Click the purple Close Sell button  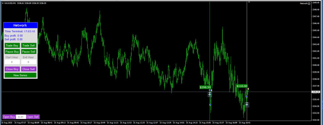[29, 69]
